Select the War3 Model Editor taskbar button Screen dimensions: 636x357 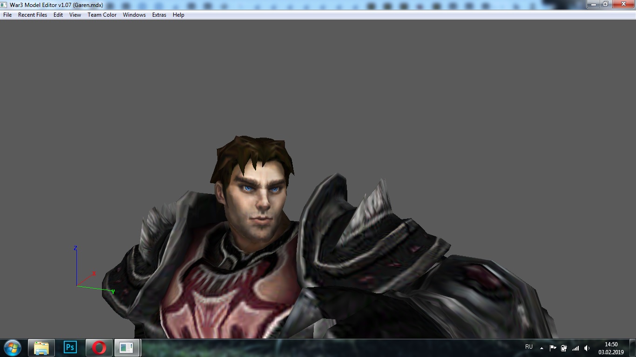127,348
